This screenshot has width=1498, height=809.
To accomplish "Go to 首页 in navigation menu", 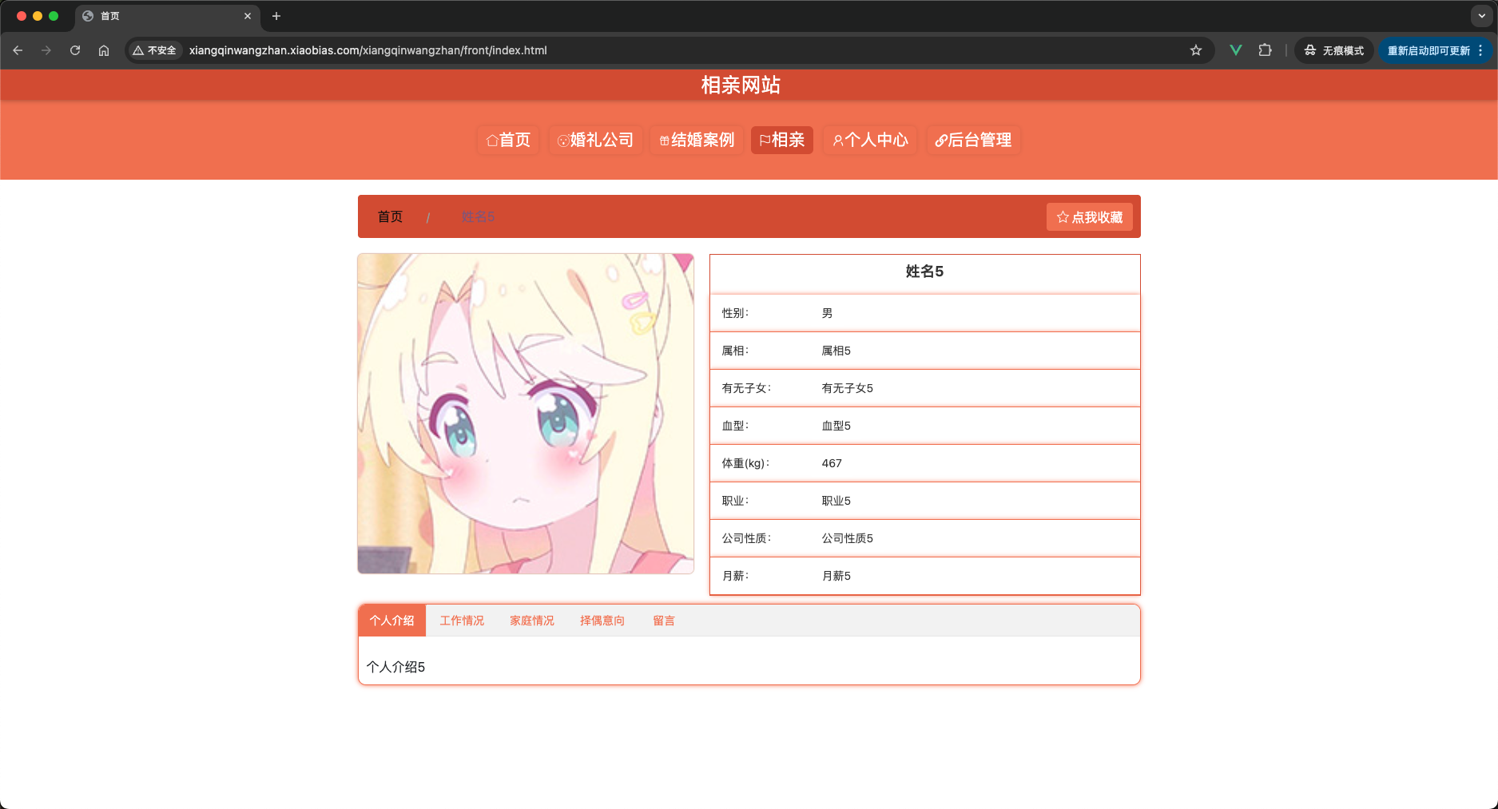I will click(x=508, y=140).
